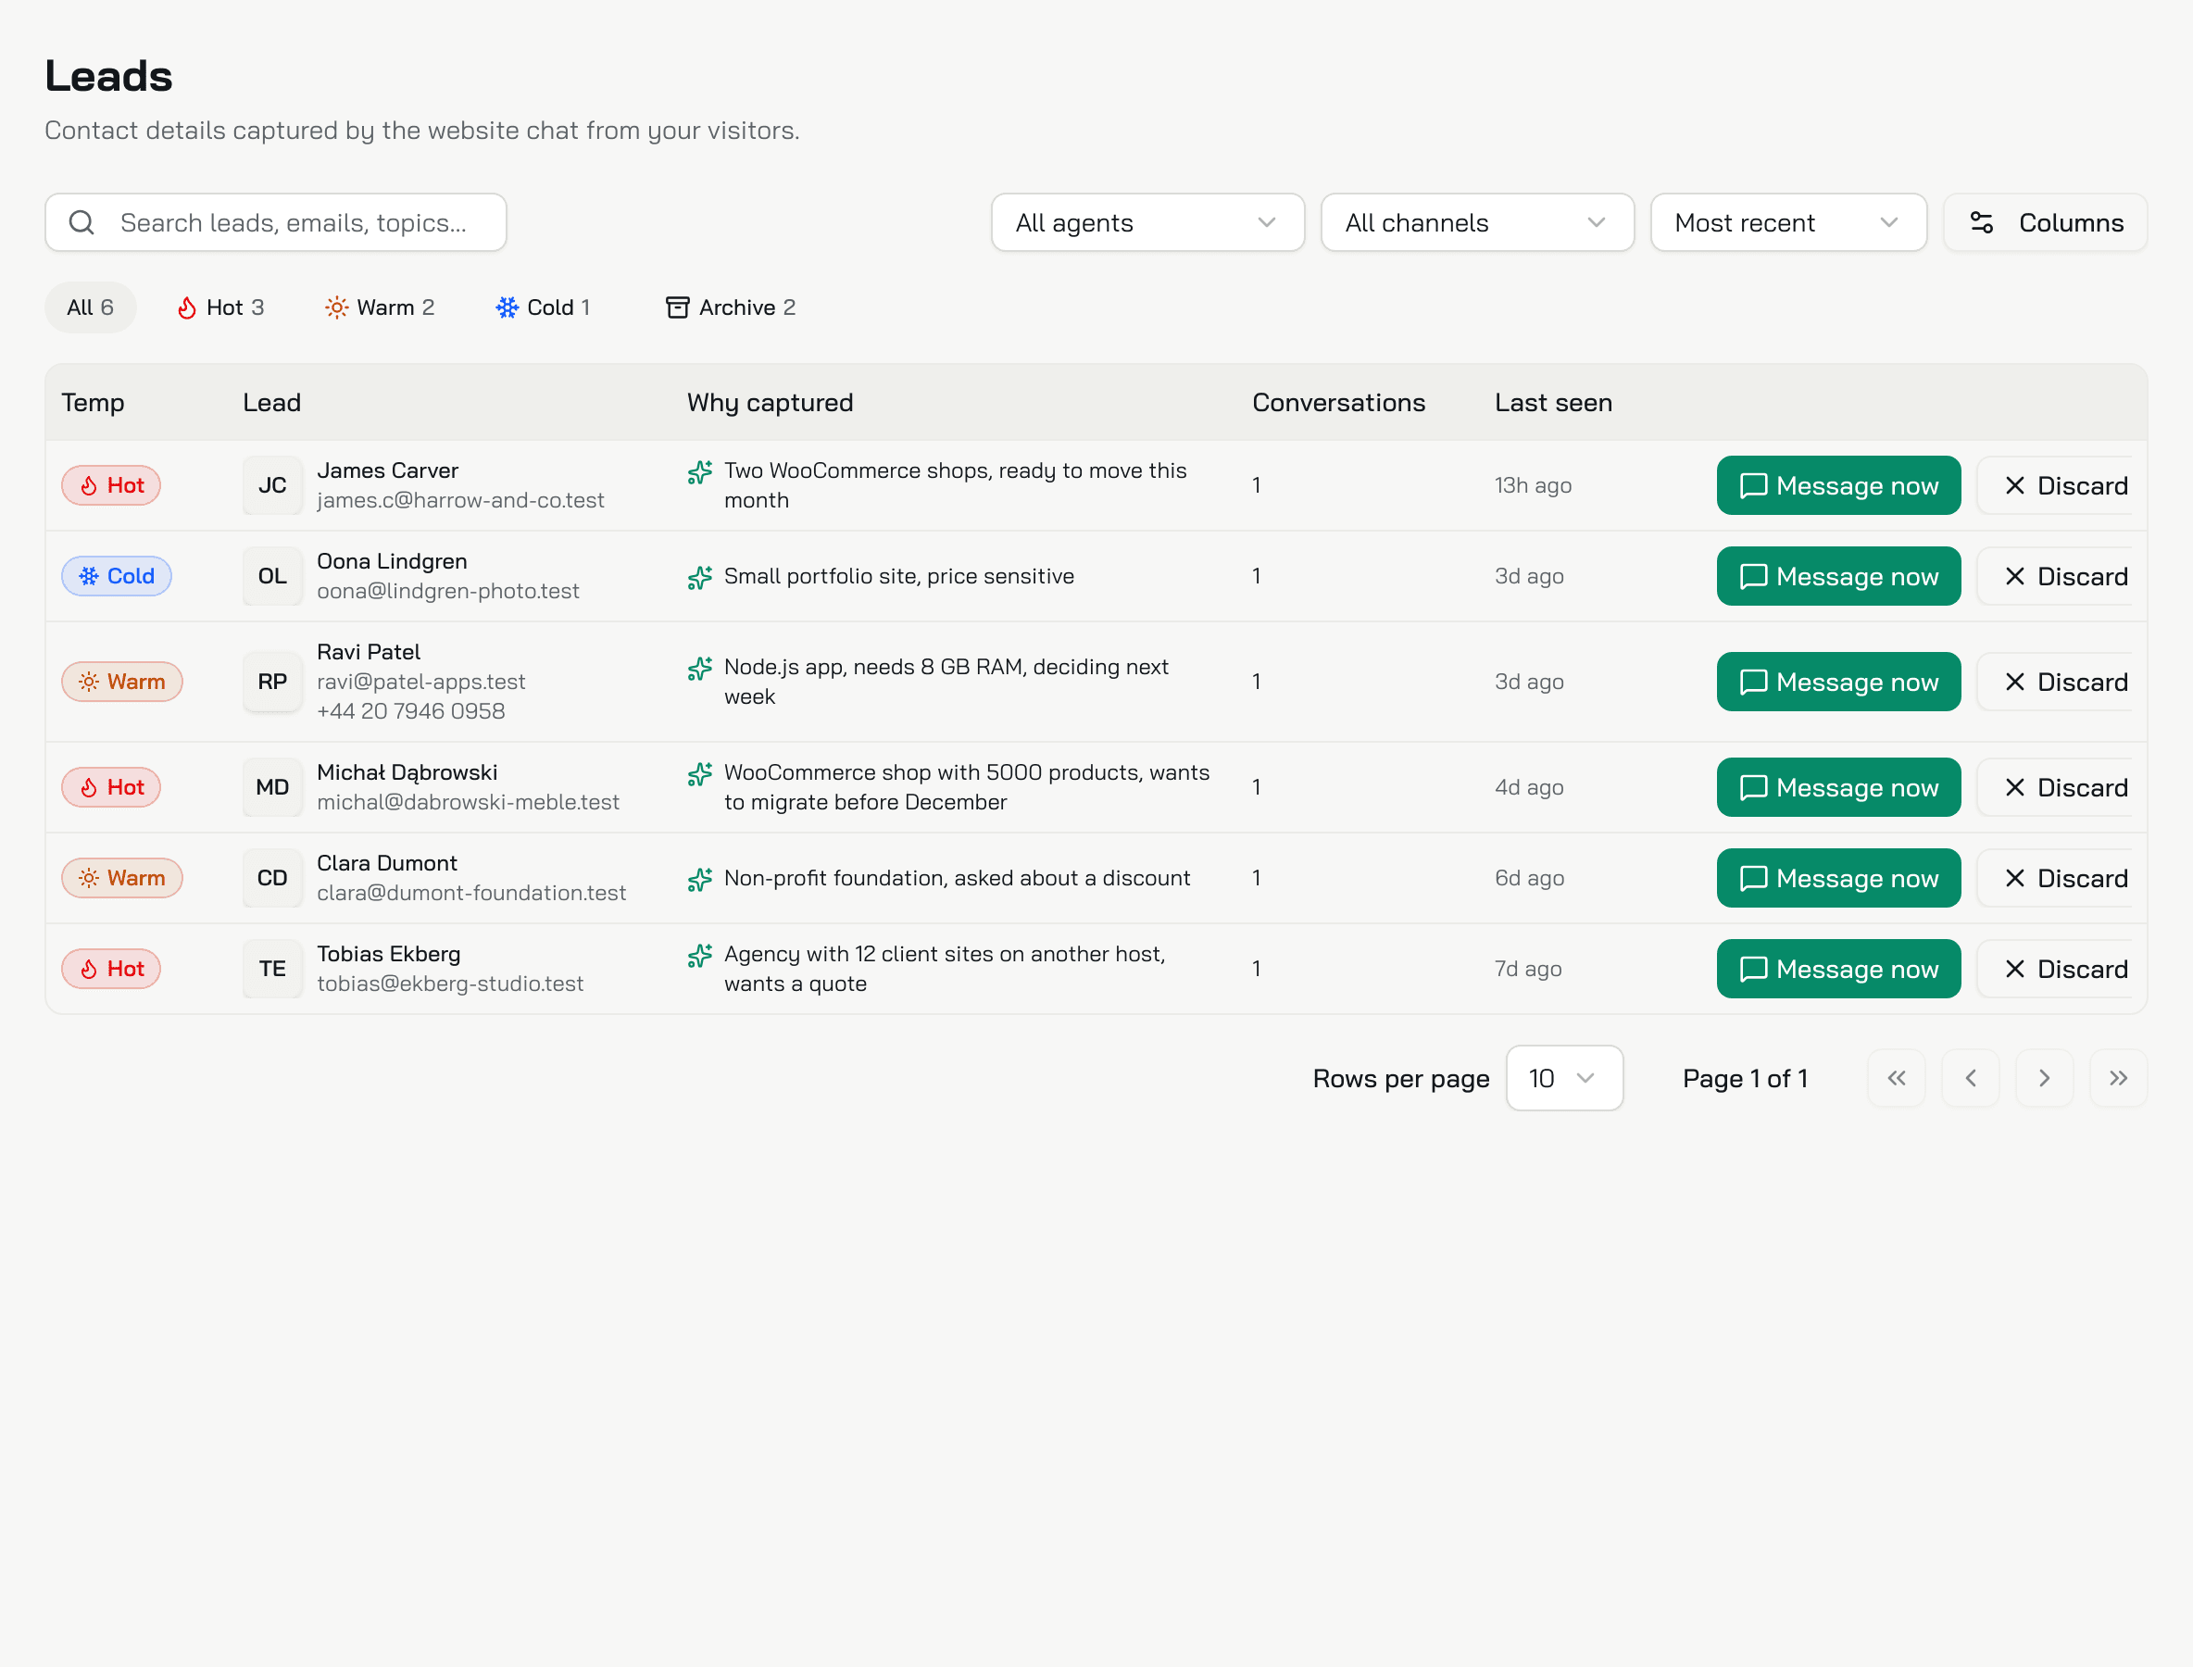Click the Warm badge on Clara Dumont's row
Image resolution: width=2193 pixels, height=1667 pixels.
coord(122,878)
